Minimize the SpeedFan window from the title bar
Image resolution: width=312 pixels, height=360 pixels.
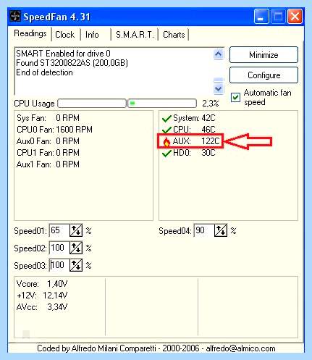[x=261, y=17]
